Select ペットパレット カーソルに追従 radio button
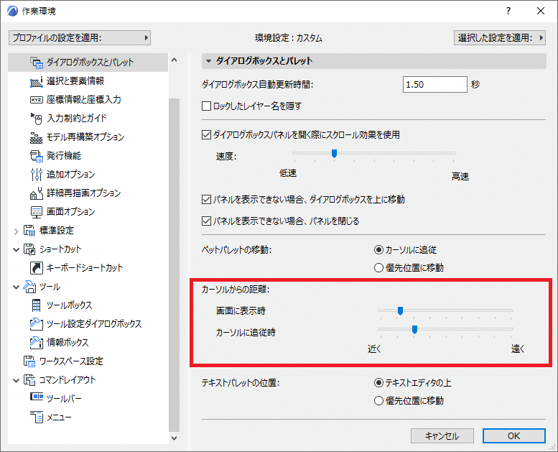This screenshot has width=558, height=452. point(378,250)
